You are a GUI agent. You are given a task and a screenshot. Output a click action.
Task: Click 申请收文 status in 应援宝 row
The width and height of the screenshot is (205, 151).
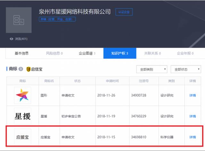coord(68,137)
